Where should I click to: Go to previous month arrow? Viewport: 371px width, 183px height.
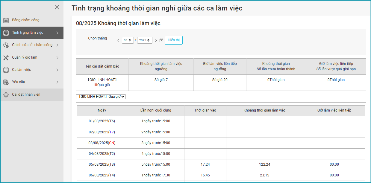118,40
